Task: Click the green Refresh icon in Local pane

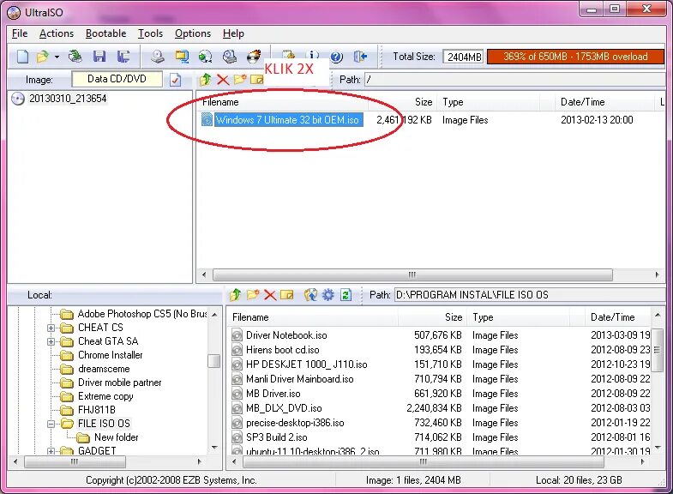Action: tap(346, 294)
